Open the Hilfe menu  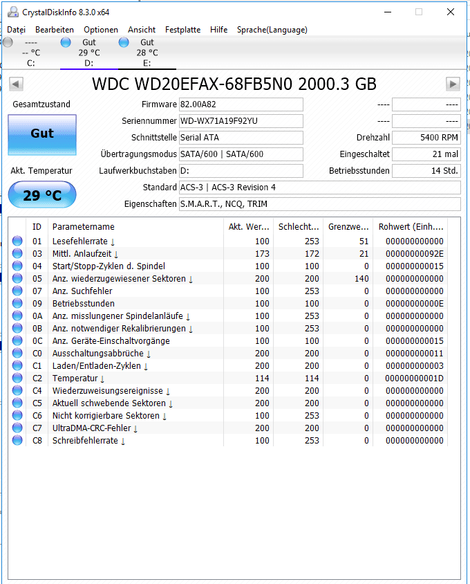[x=218, y=30]
